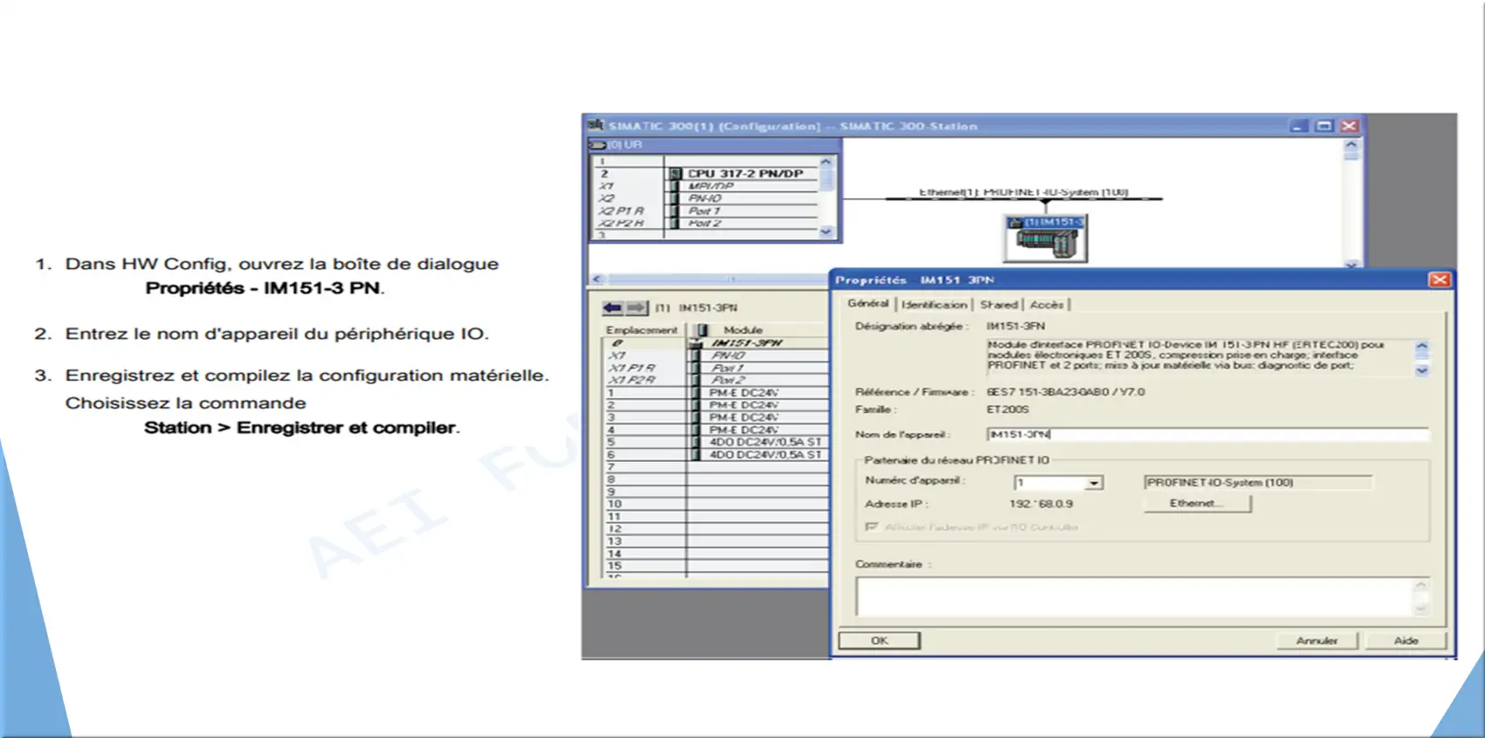1485x738 pixels.
Task: Select the X1 P2 R Port 2 module row
Action: click(715, 380)
